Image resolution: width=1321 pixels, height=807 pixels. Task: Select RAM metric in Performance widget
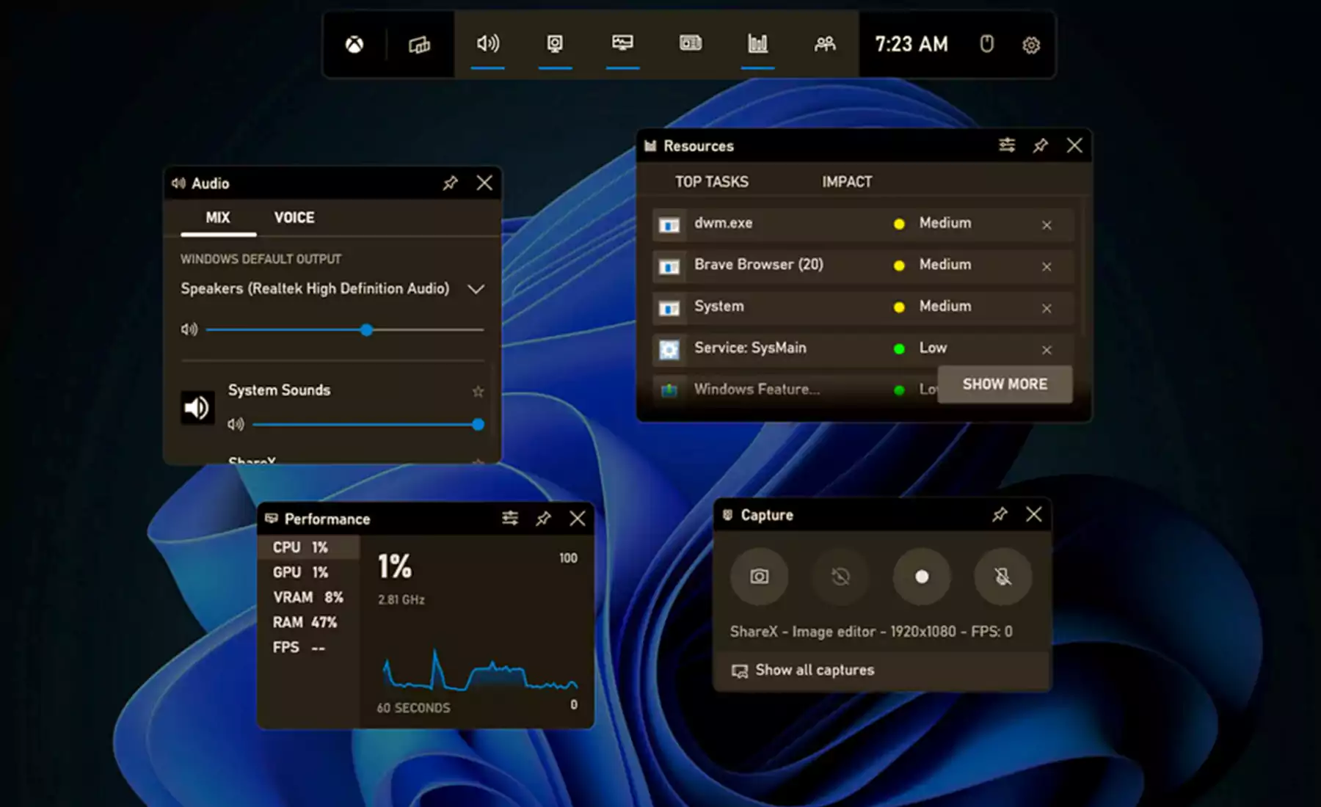(305, 622)
